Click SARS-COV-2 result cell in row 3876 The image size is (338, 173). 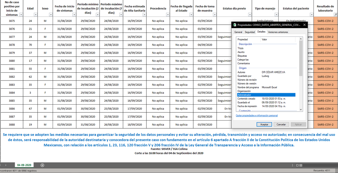[x=325, y=29]
